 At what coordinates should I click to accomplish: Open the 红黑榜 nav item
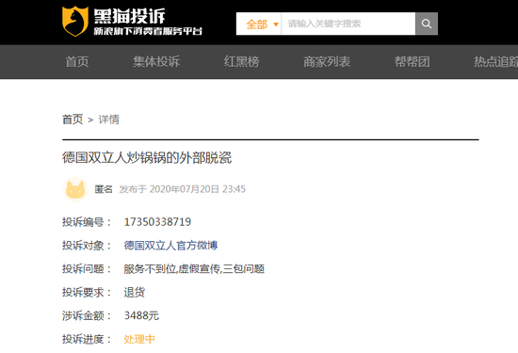tap(241, 62)
